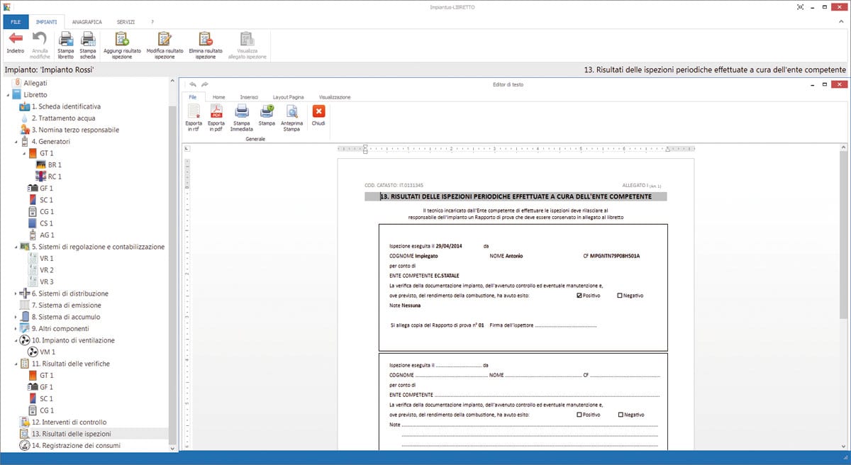Select RC 1 item under GT 1
851x465 pixels.
[x=49, y=177]
